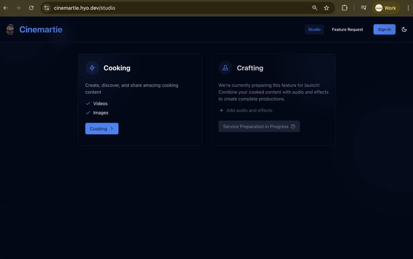Click Service Preparation in Progress button
Image resolution: width=413 pixels, height=259 pixels.
pos(259,127)
